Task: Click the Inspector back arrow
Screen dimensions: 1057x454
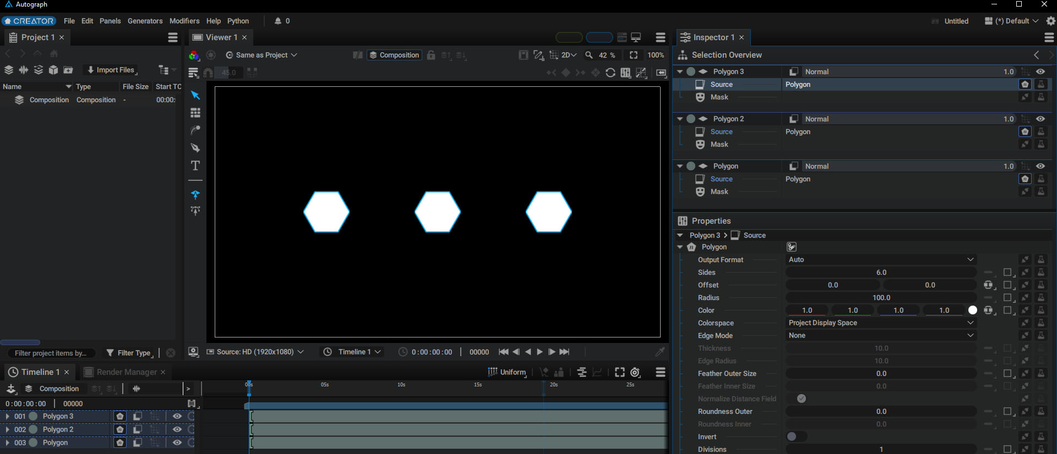Action: coord(1037,55)
